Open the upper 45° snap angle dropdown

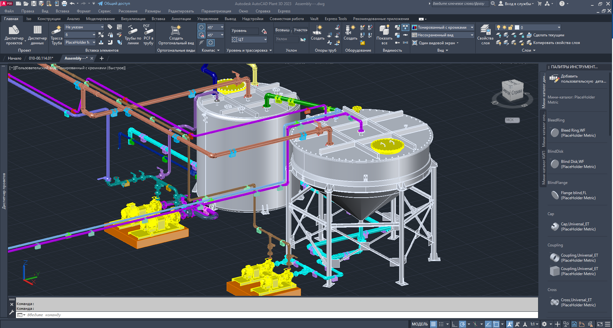pos(215,27)
